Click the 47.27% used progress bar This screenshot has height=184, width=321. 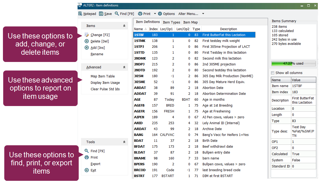click(x=293, y=64)
